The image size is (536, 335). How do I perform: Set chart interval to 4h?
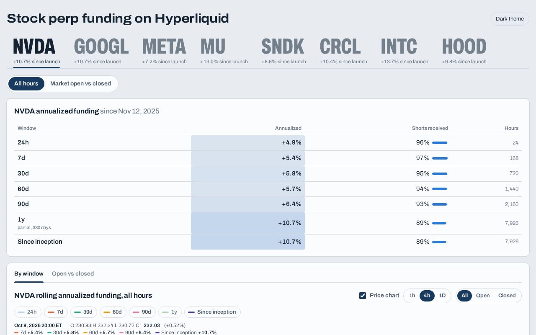(x=427, y=296)
